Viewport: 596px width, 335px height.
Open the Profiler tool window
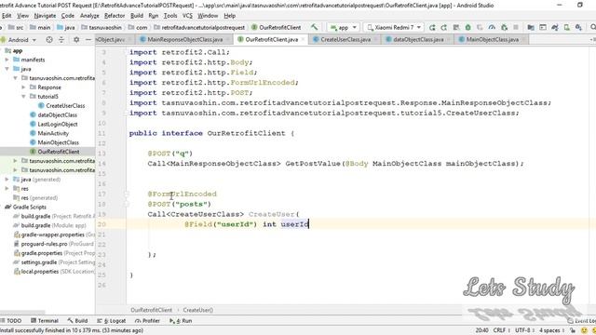click(x=147, y=320)
